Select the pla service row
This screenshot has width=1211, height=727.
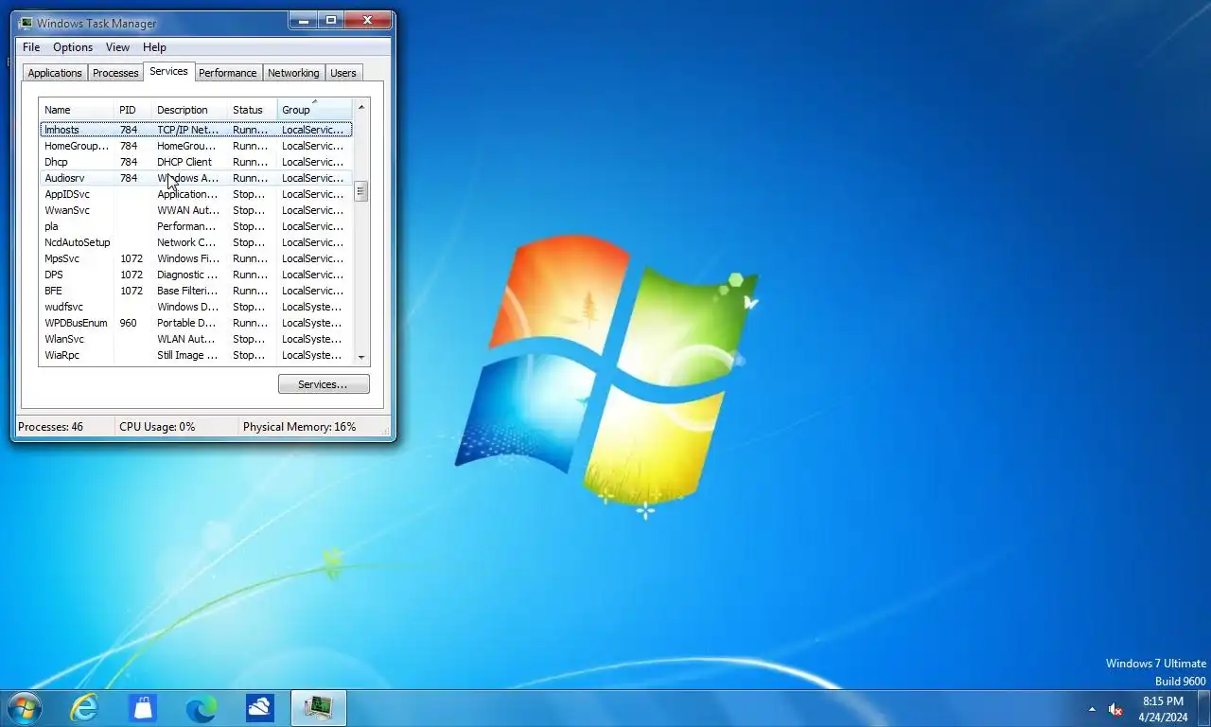(x=196, y=226)
